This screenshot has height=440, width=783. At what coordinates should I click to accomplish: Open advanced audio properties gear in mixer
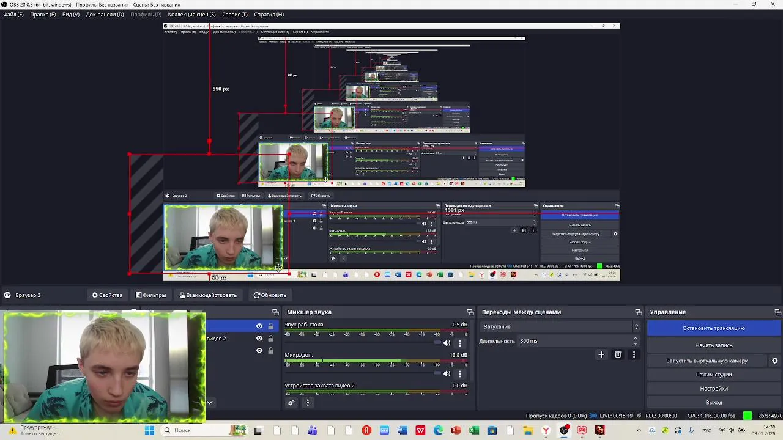[x=291, y=402]
